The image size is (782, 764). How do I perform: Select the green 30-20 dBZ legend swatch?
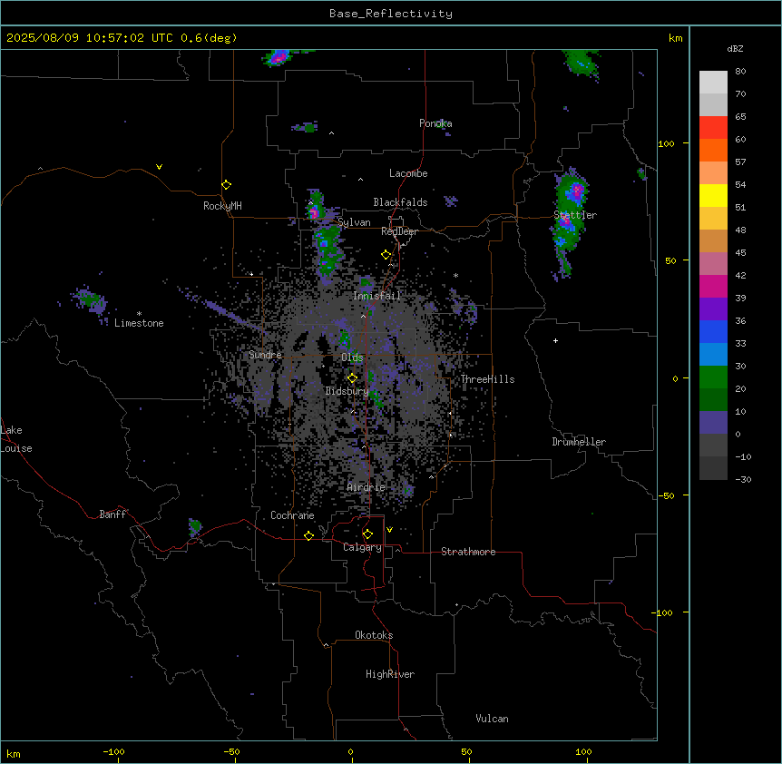[x=713, y=377]
